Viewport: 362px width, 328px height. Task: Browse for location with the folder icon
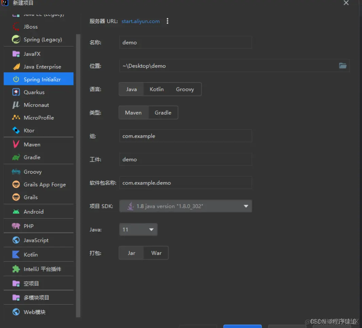pos(343,66)
